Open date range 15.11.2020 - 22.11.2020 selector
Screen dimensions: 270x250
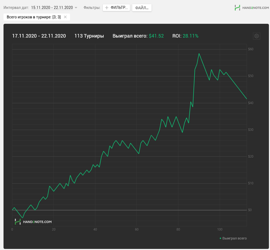point(52,8)
